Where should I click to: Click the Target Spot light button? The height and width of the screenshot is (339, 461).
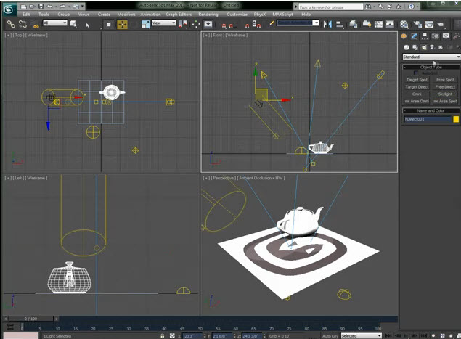tap(417, 80)
